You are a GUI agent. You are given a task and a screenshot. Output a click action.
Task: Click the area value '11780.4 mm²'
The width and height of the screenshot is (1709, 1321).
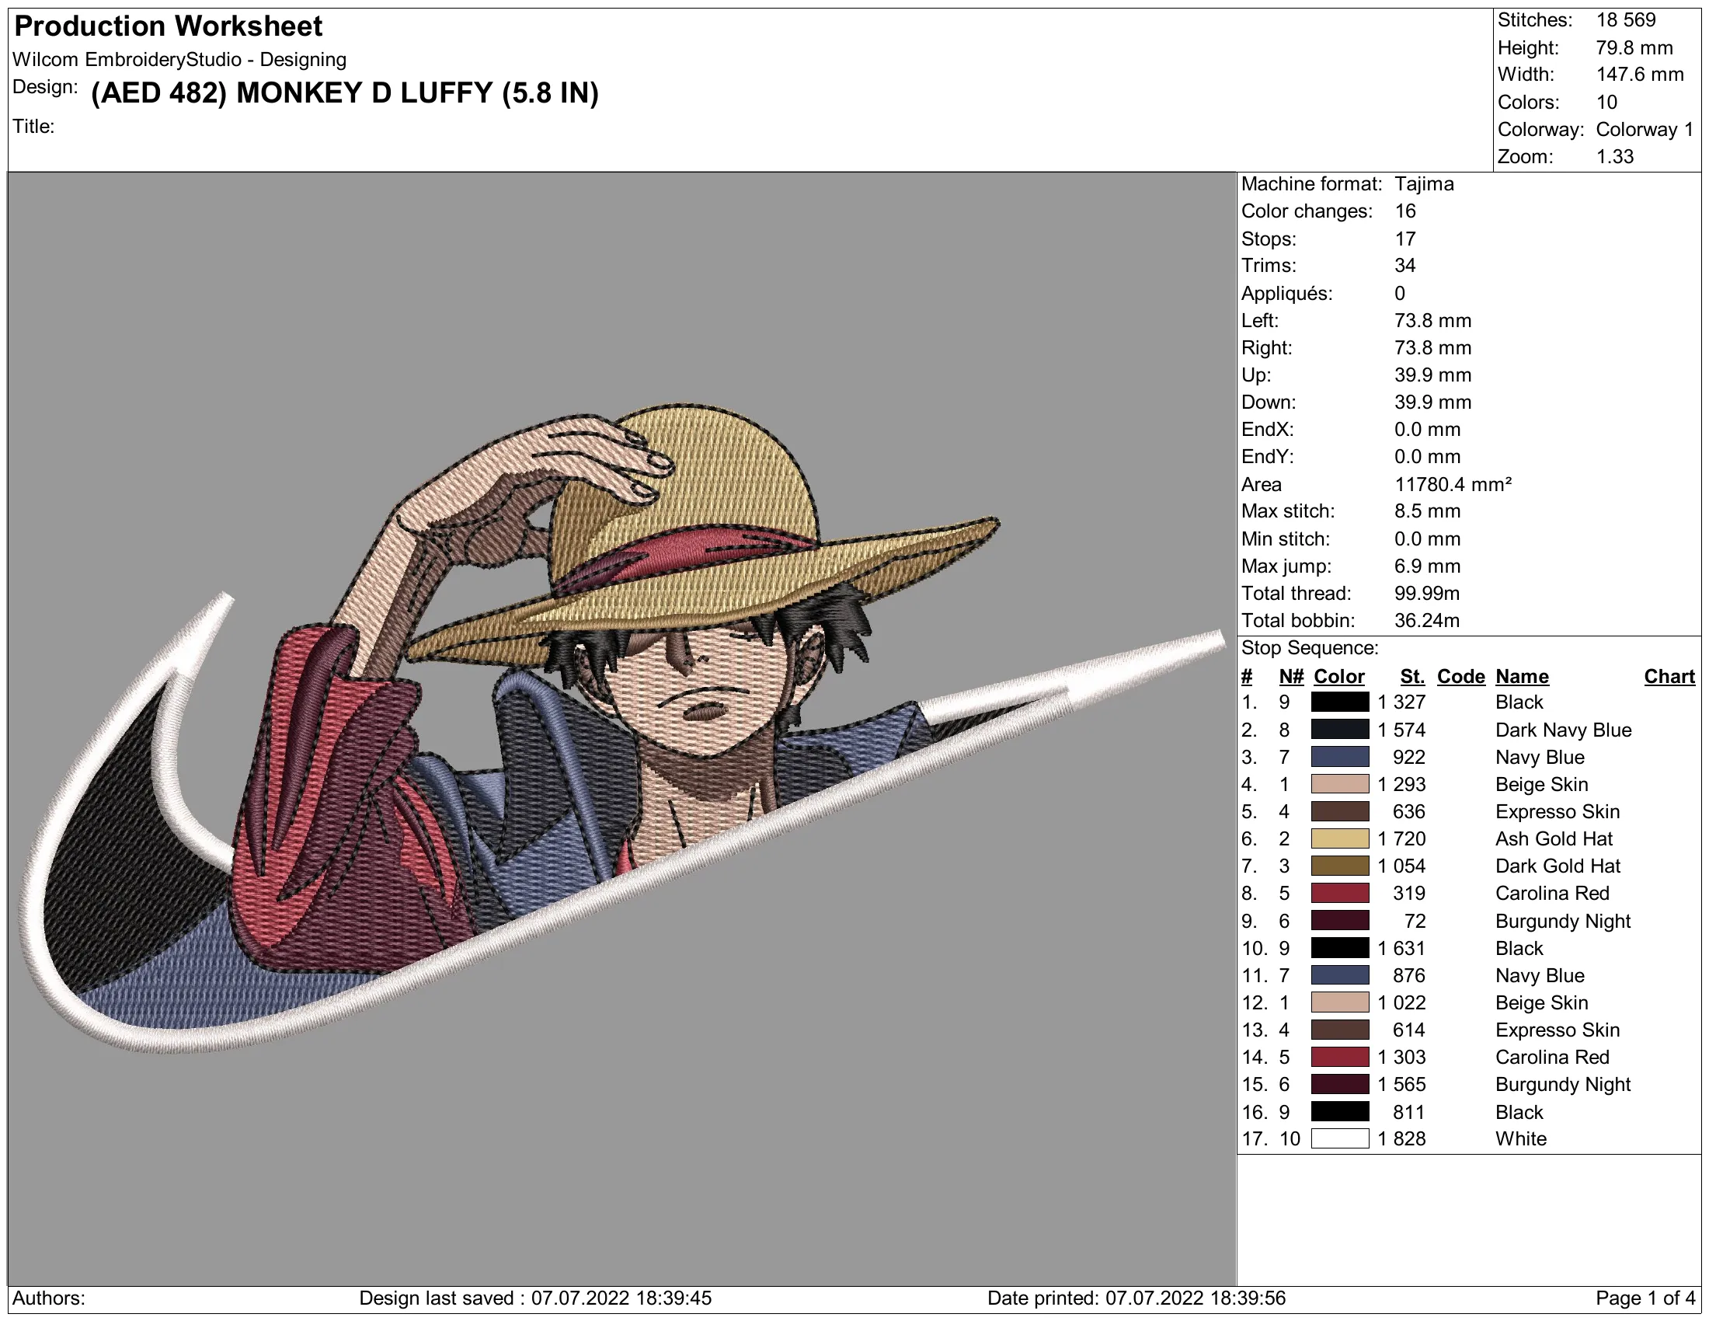(1453, 484)
